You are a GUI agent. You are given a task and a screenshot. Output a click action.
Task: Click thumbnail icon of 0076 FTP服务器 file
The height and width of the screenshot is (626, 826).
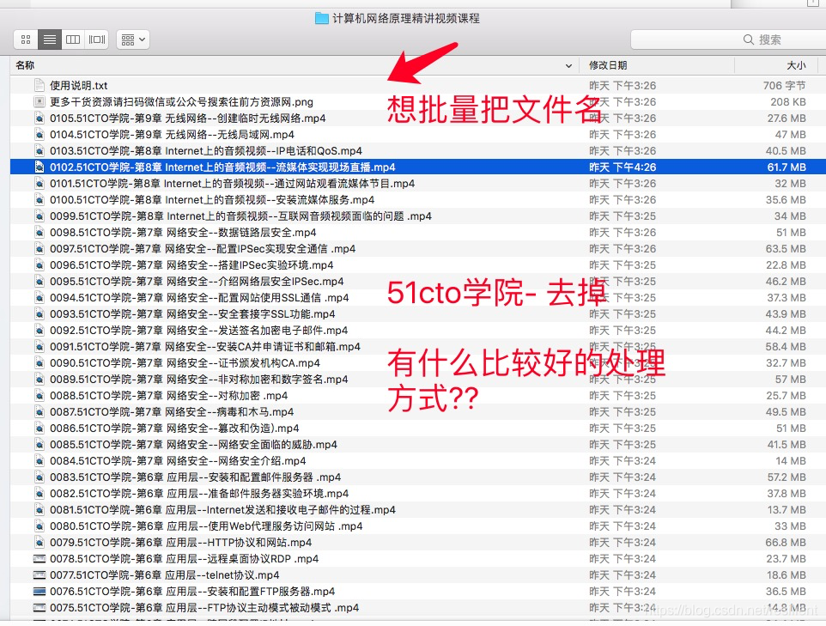(39, 591)
